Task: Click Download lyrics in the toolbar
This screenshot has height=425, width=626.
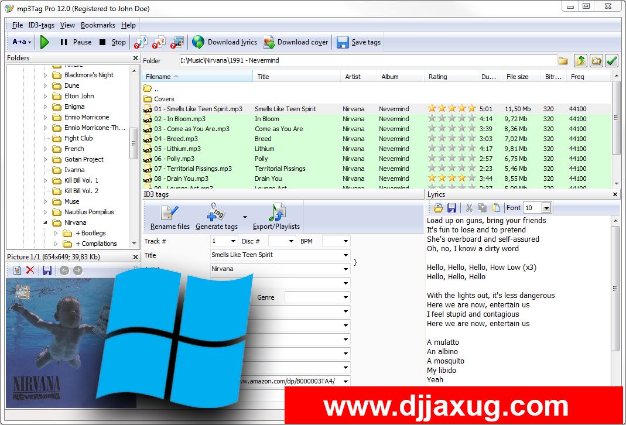Action: click(x=225, y=42)
